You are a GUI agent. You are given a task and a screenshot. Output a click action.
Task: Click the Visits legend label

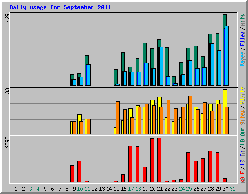(243, 96)
